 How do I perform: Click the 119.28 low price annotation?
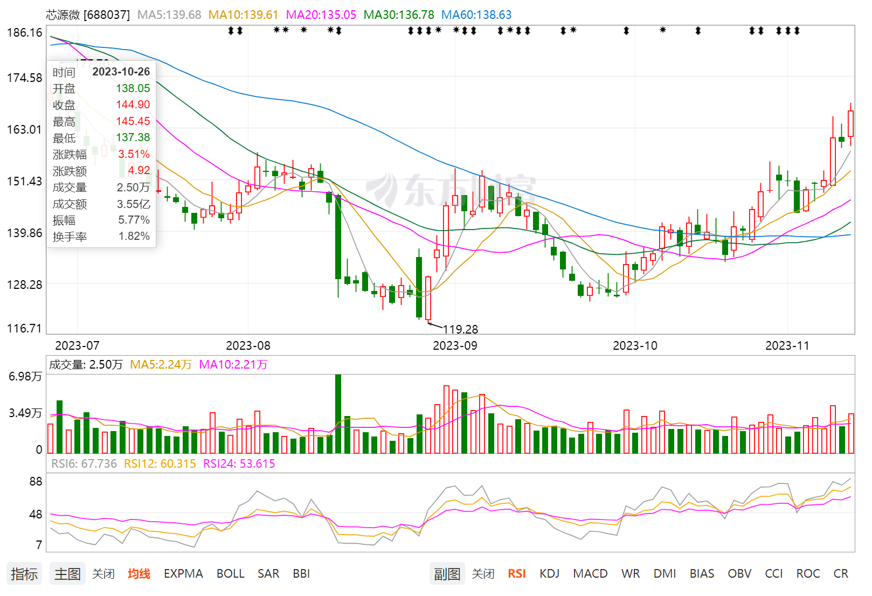point(460,329)
